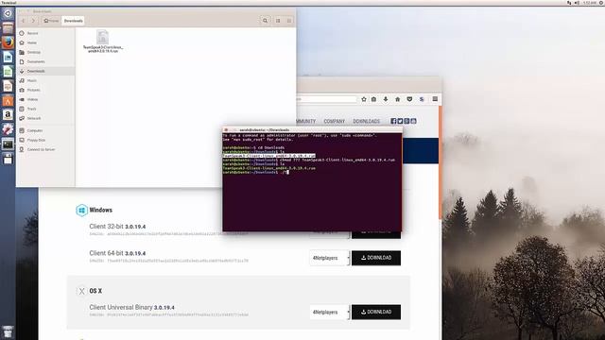Click the Firefox search field
This screenshot has width=605, height=340.
(327, 99)
